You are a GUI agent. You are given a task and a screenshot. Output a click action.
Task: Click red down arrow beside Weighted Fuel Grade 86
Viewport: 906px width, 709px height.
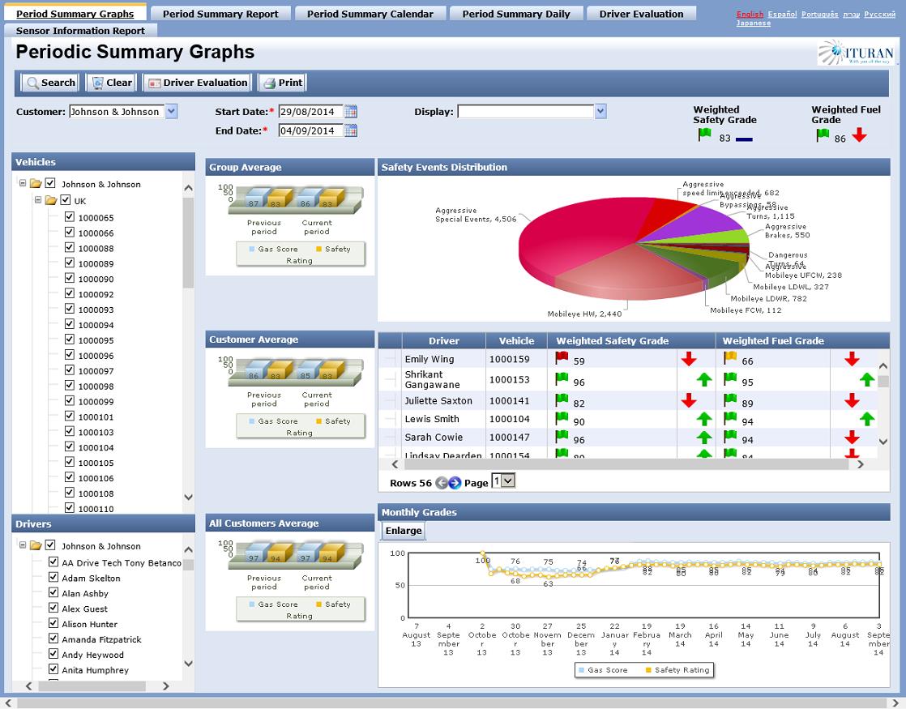(859, 135)
